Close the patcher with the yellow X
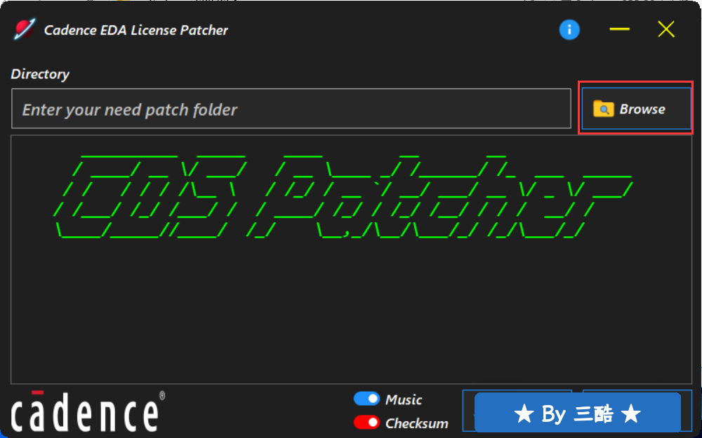This screenshot has height=438, width=702. pyautogui.click(x=666, y=29)
